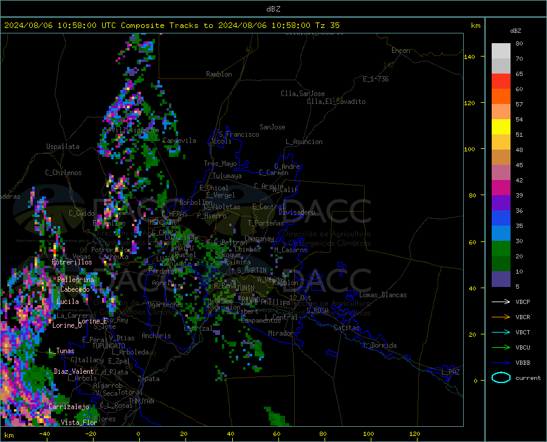
Task: Click the cyan VBCT arrow legend icon
Action: pos(501,332)
